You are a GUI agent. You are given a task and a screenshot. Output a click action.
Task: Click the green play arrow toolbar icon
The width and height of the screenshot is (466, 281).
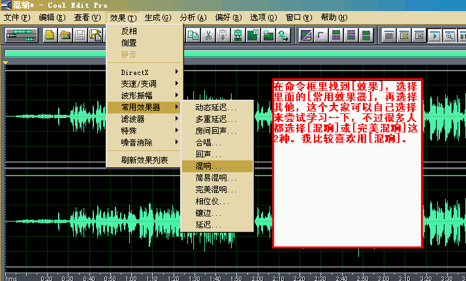pos(434,36)
